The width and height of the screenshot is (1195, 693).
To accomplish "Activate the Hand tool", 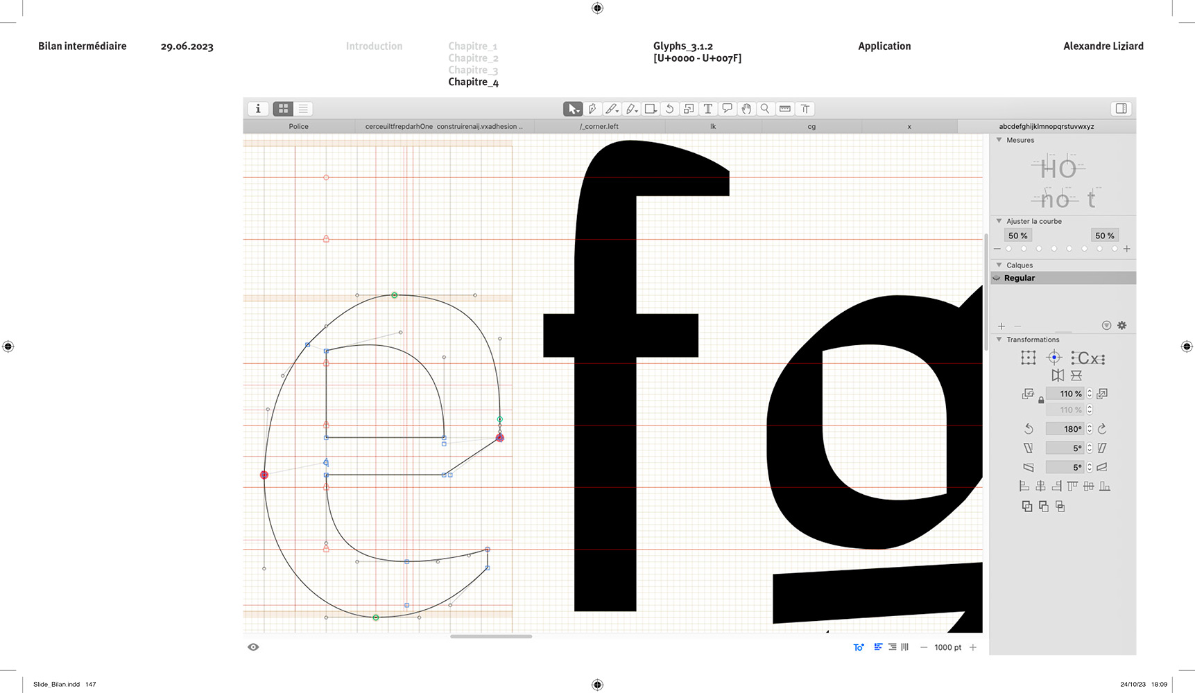I will pos(746,109).
